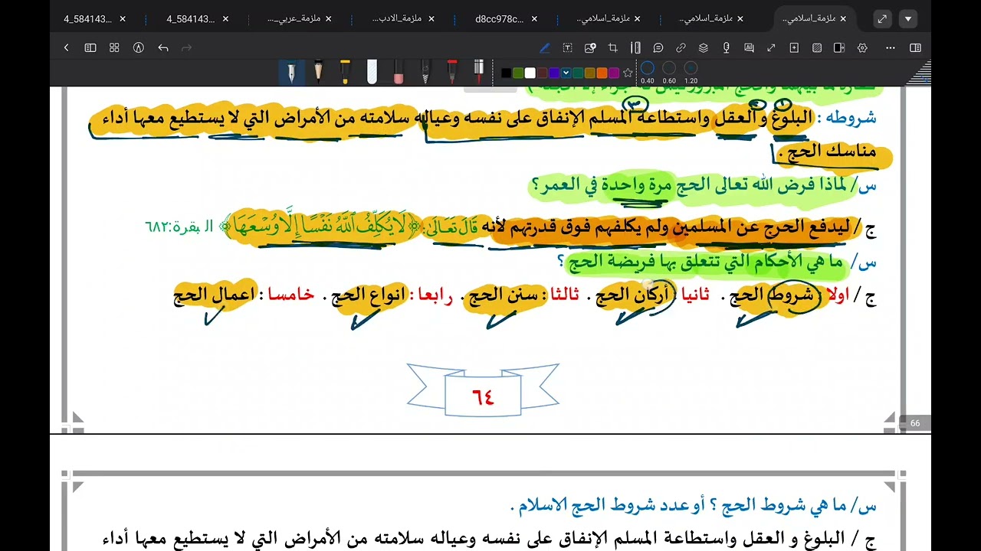Open the three-dot more options menu
981x551 pixels.
891,47
